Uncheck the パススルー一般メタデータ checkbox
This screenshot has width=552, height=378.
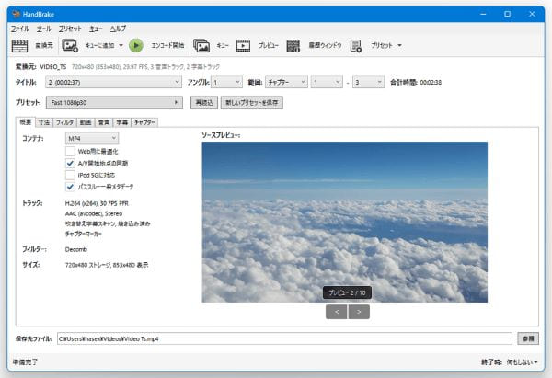click(70, 187)
